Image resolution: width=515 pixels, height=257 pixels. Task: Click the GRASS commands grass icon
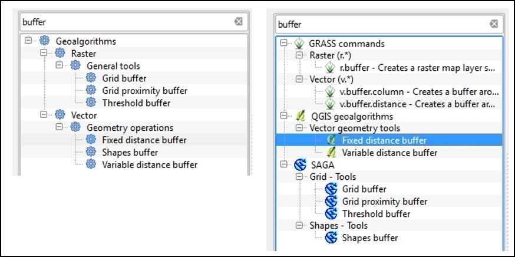pyautogui.click(x=299, y=43)
